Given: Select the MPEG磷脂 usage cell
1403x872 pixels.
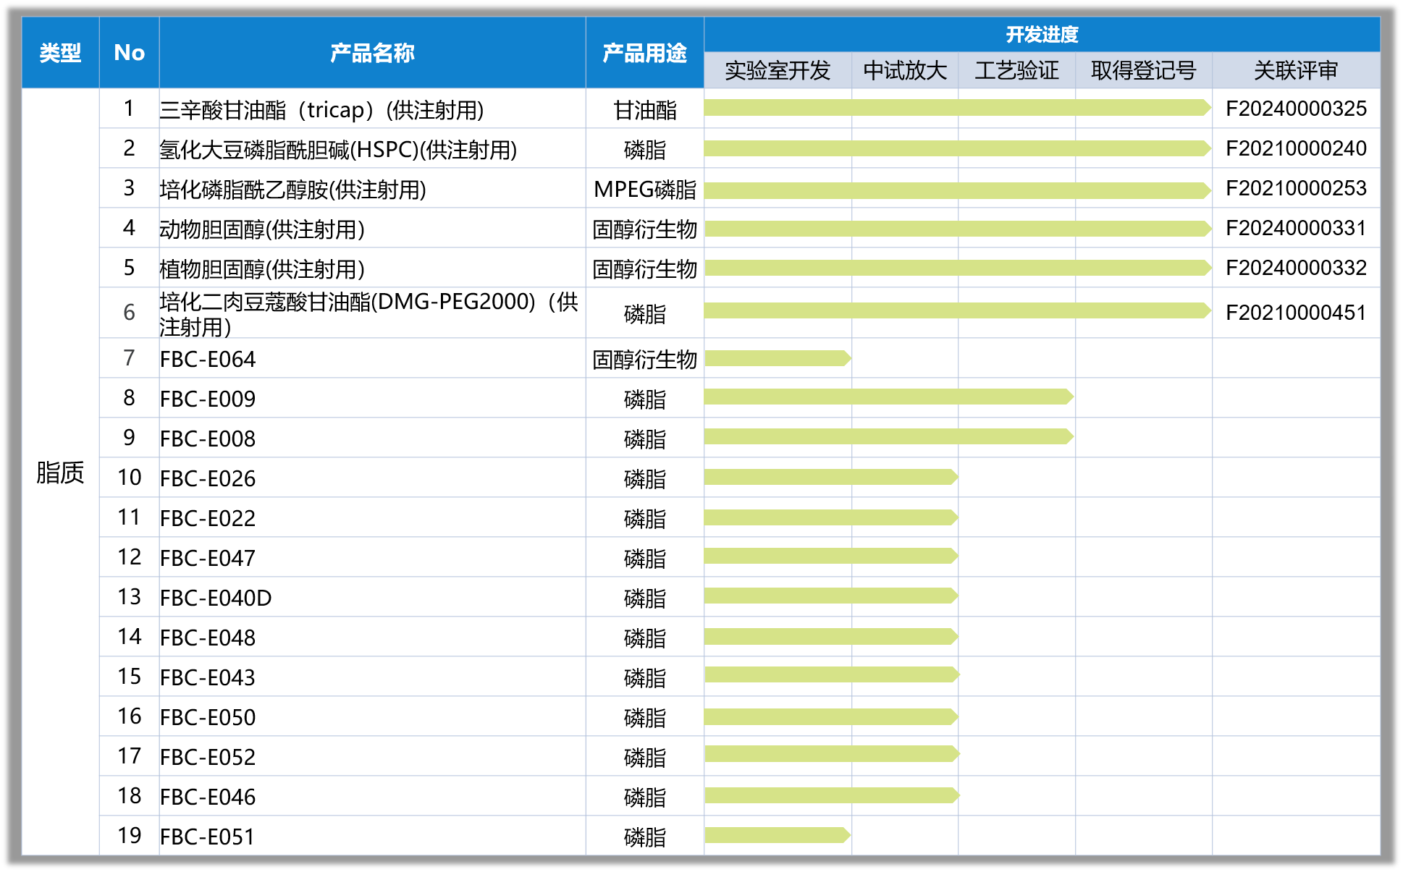Looking at the screenshot, I should 644,190.
